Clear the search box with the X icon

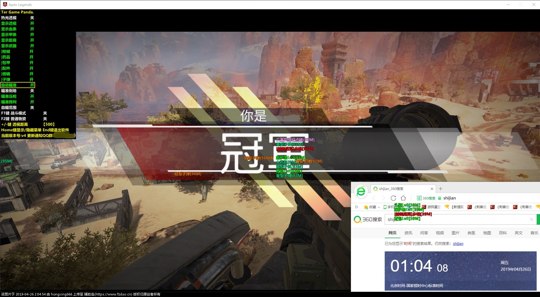click(x=531, y=219)
